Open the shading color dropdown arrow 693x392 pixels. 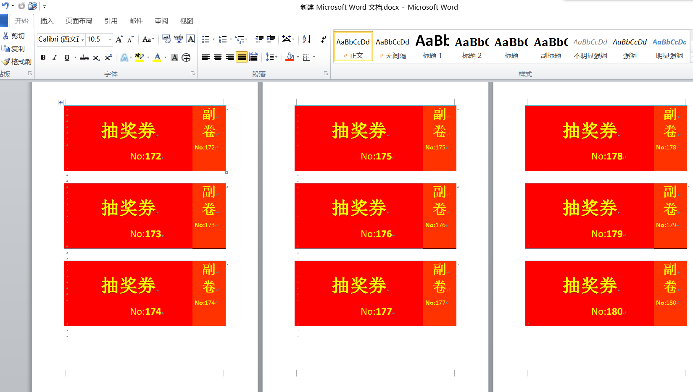[x=298, y=57]
